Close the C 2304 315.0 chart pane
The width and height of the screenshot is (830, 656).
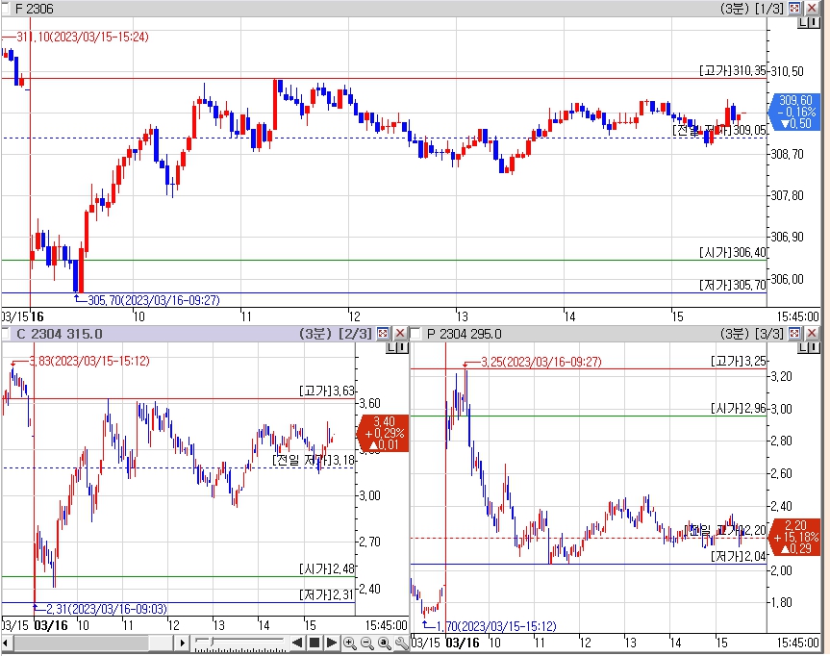(x=400, y=333)
